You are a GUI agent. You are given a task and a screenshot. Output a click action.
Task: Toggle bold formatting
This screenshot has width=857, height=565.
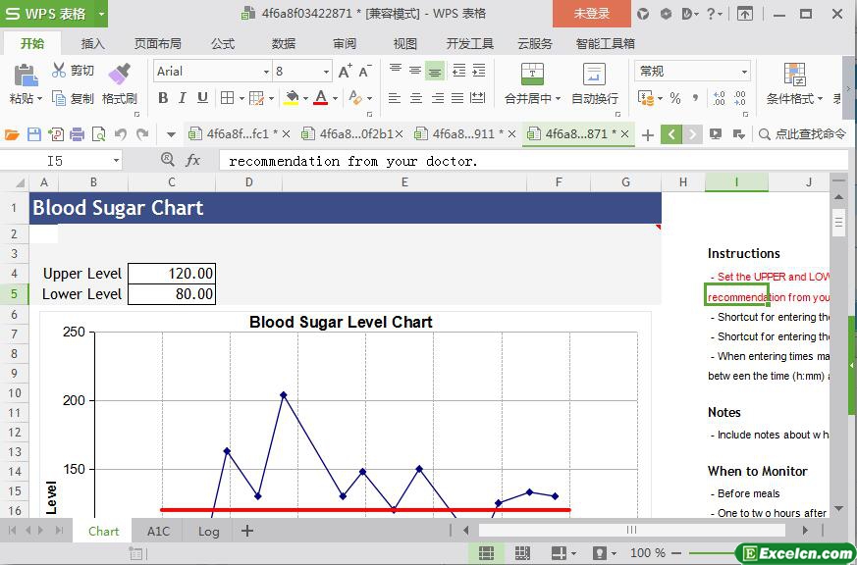(163, 98)
